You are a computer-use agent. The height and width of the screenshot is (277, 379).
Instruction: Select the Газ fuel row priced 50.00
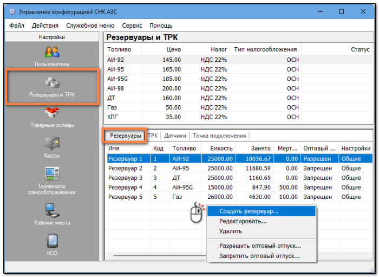(x=239, y=107)
